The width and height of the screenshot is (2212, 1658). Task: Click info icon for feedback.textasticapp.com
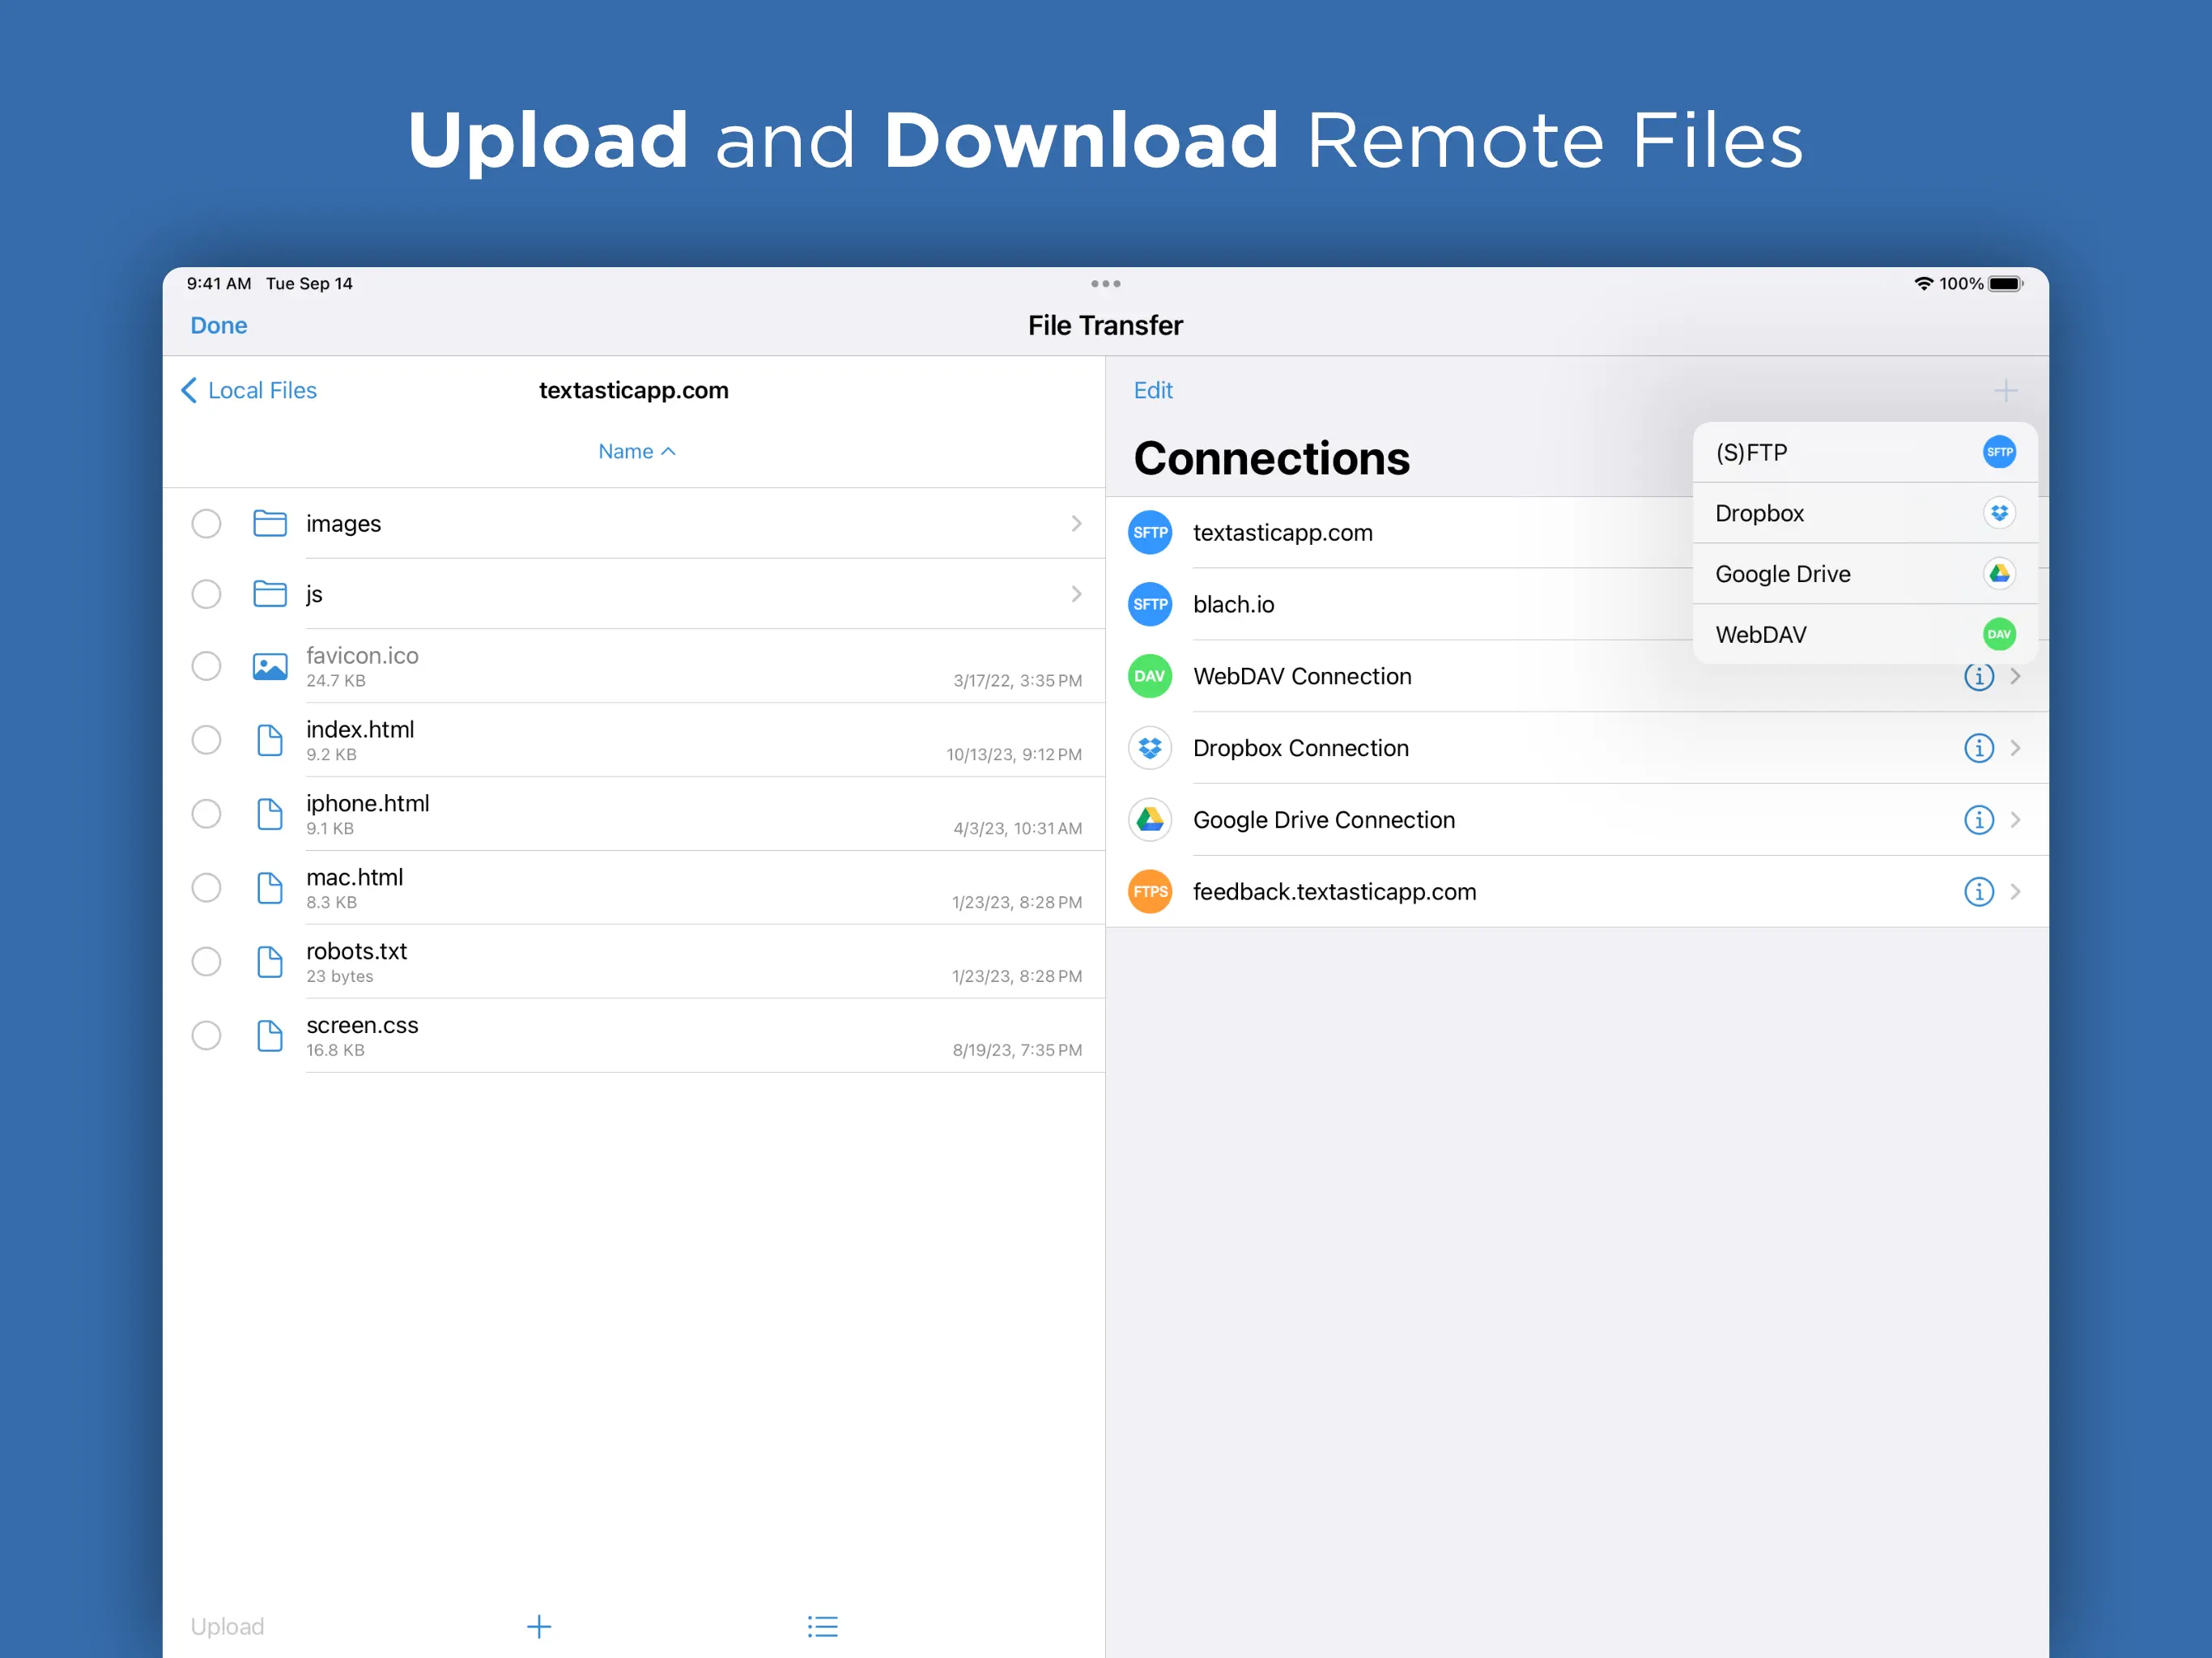(1978, 892)
